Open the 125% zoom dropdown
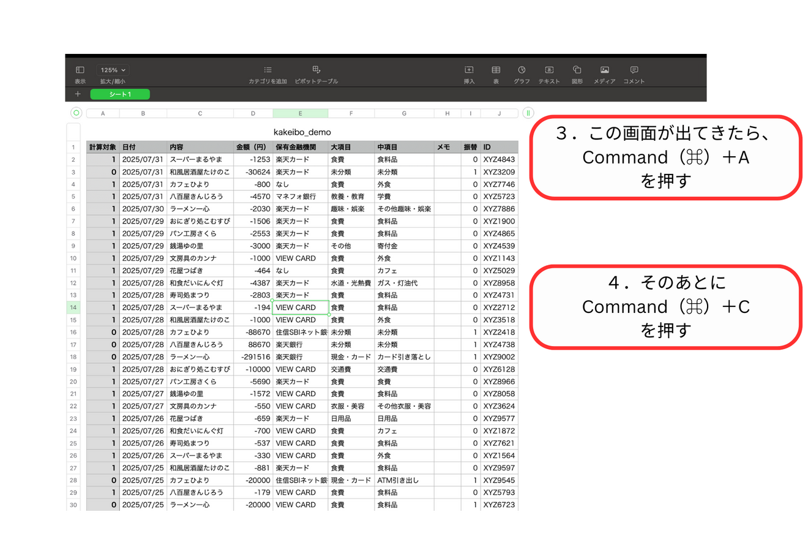Screen dimensions: 808x539 (113, 70)
